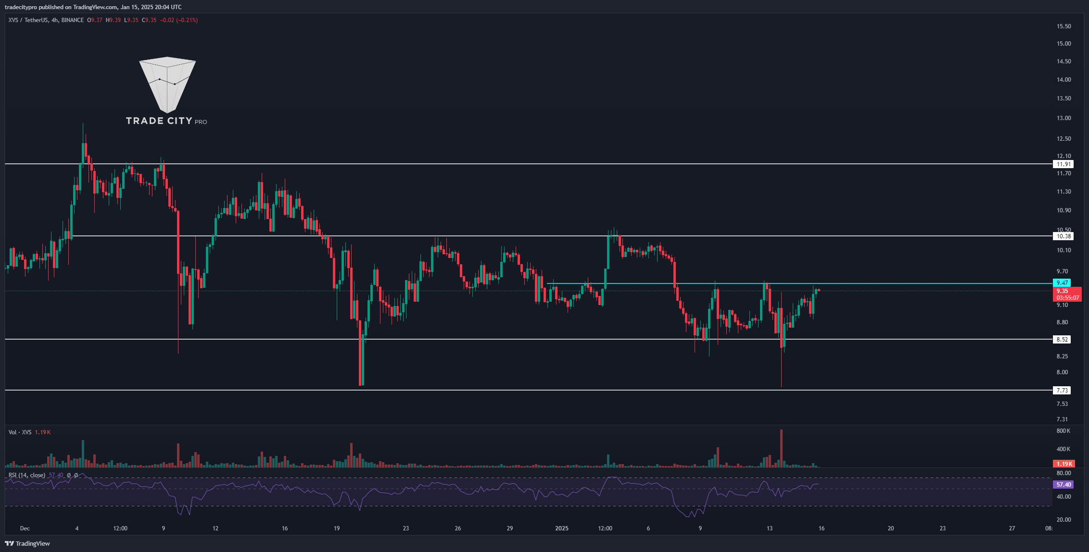This screenshot has height=552, width=1089.
Task: Click the 14.00 price axis value
Action: coord(1064,80)
